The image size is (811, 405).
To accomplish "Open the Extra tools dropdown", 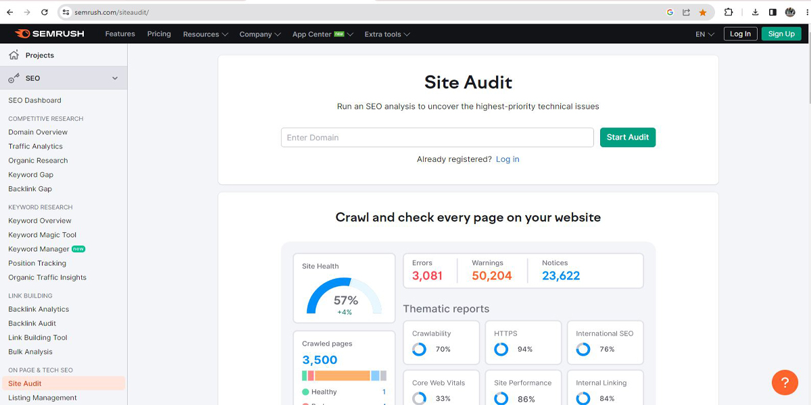I will click(387, 34).
